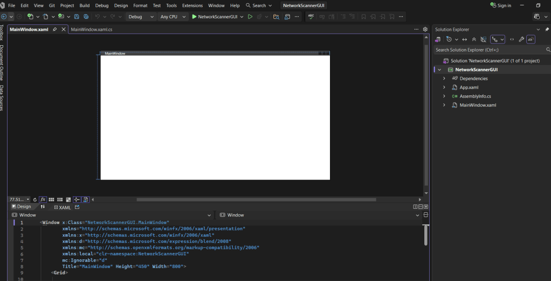Pin the Solution Explorer panel
The height and width of the screenshot is (281, 551).
(547, 30)
